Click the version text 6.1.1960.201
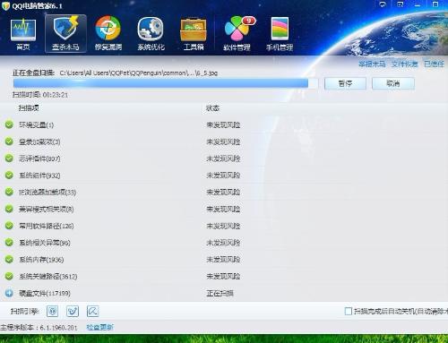 click(x=58, y=328)
